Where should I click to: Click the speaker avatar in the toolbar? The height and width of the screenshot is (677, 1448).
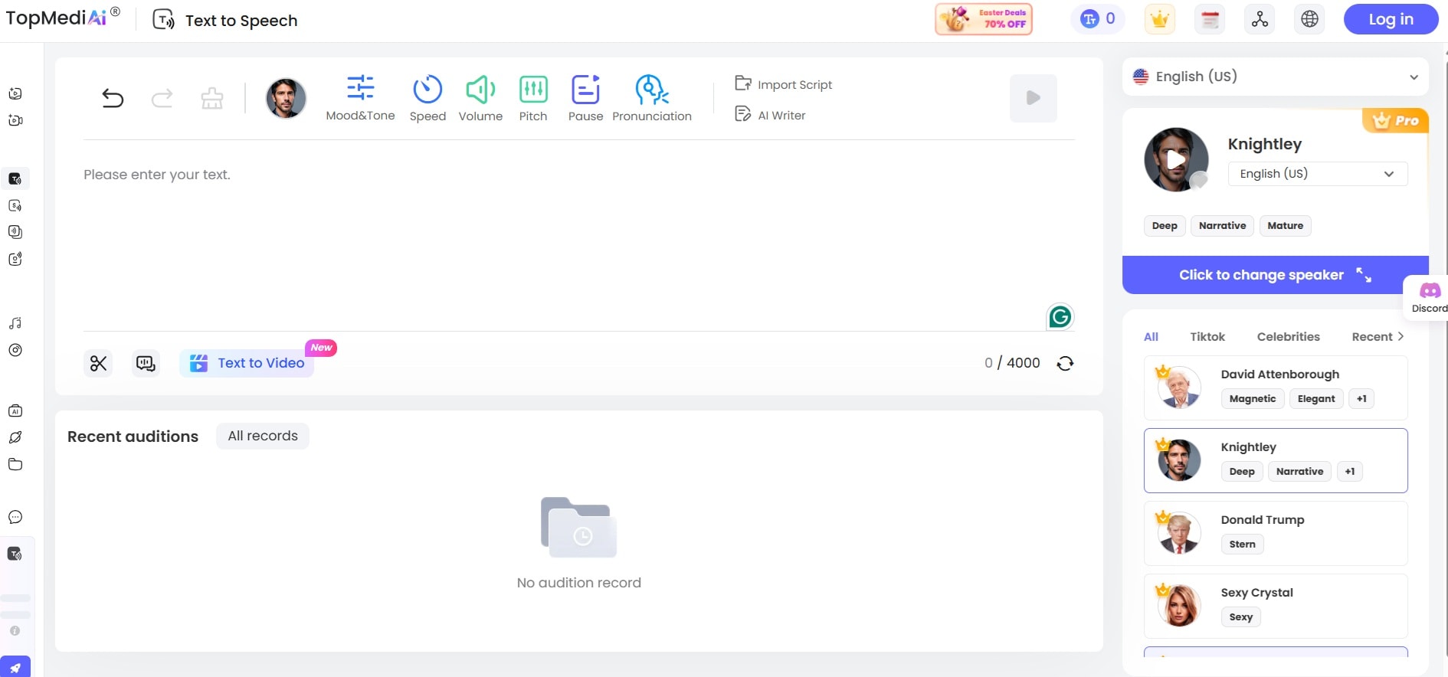[x=286, y=98]
